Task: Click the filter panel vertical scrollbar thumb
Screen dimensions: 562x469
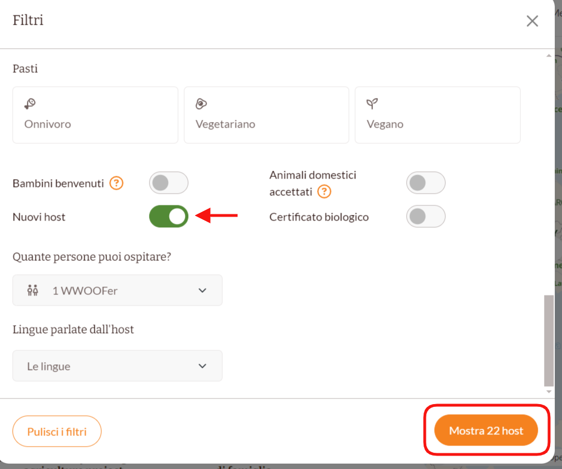Action: click(549, 340)
